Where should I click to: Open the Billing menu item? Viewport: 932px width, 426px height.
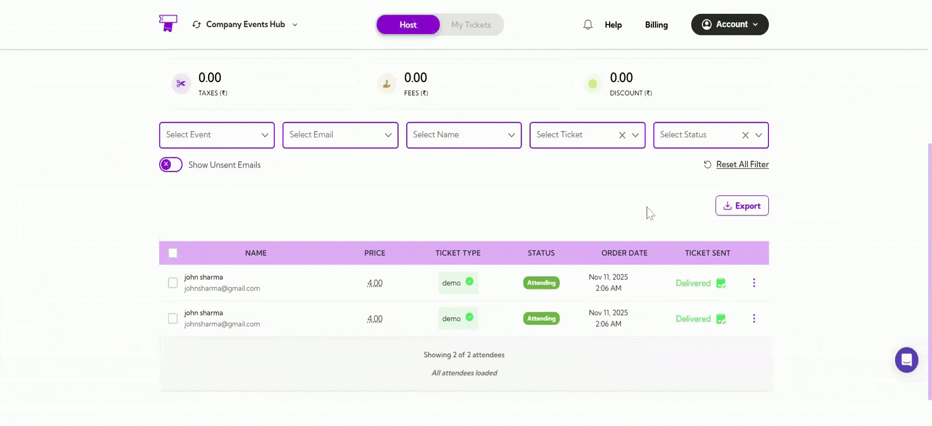(656, 25)
